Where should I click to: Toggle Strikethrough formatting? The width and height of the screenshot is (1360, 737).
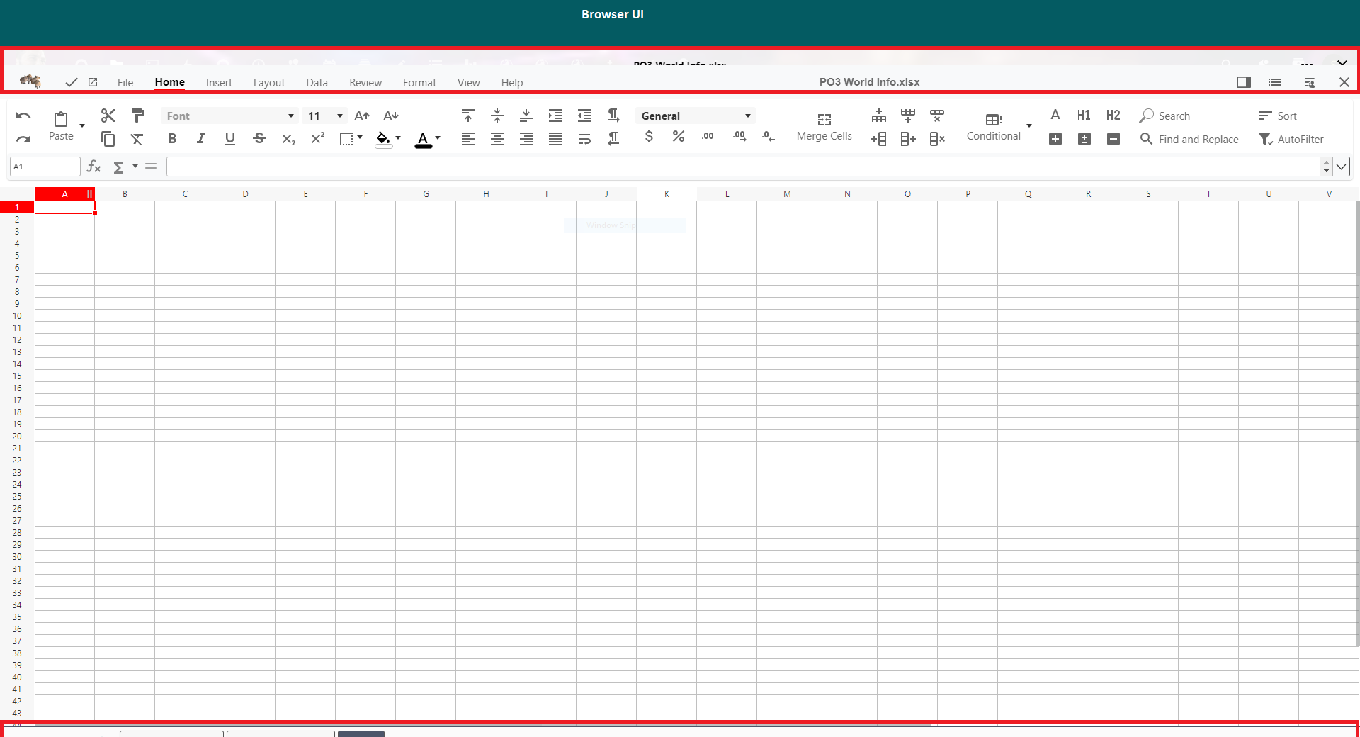click(259, 139)
